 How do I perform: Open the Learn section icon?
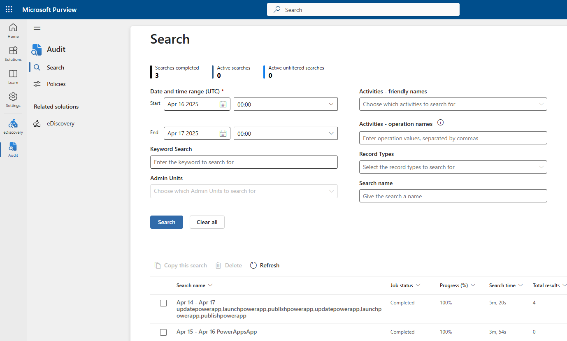[13, 77]
